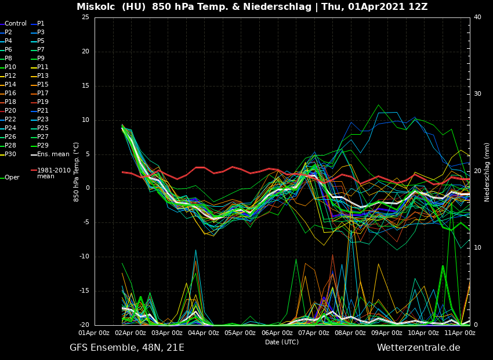This screenshot has width=493, height=360.
Task: Select the Ens. mean legend entry
Action: click(53, 154)
